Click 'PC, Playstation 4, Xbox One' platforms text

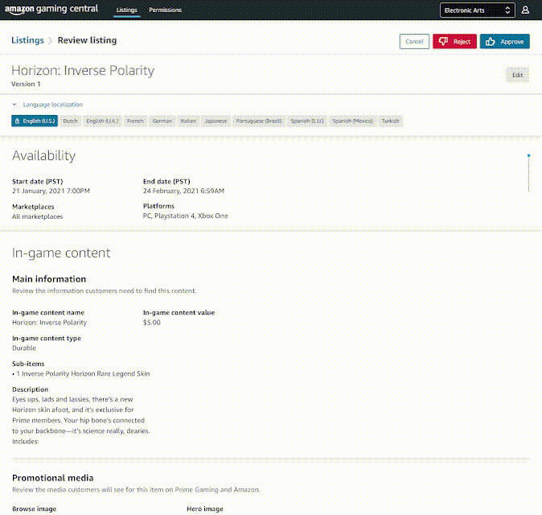pyautogui.click(x=185, y=216)
